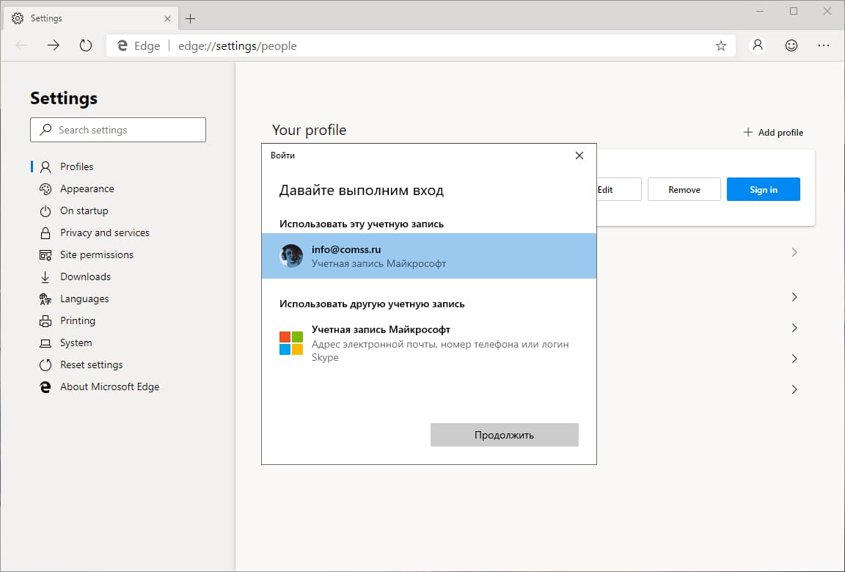This screenshot has height=572, width=845.
Task: Click the Printing printer icon
Action: pyautogui.click(x=45, y=320)
